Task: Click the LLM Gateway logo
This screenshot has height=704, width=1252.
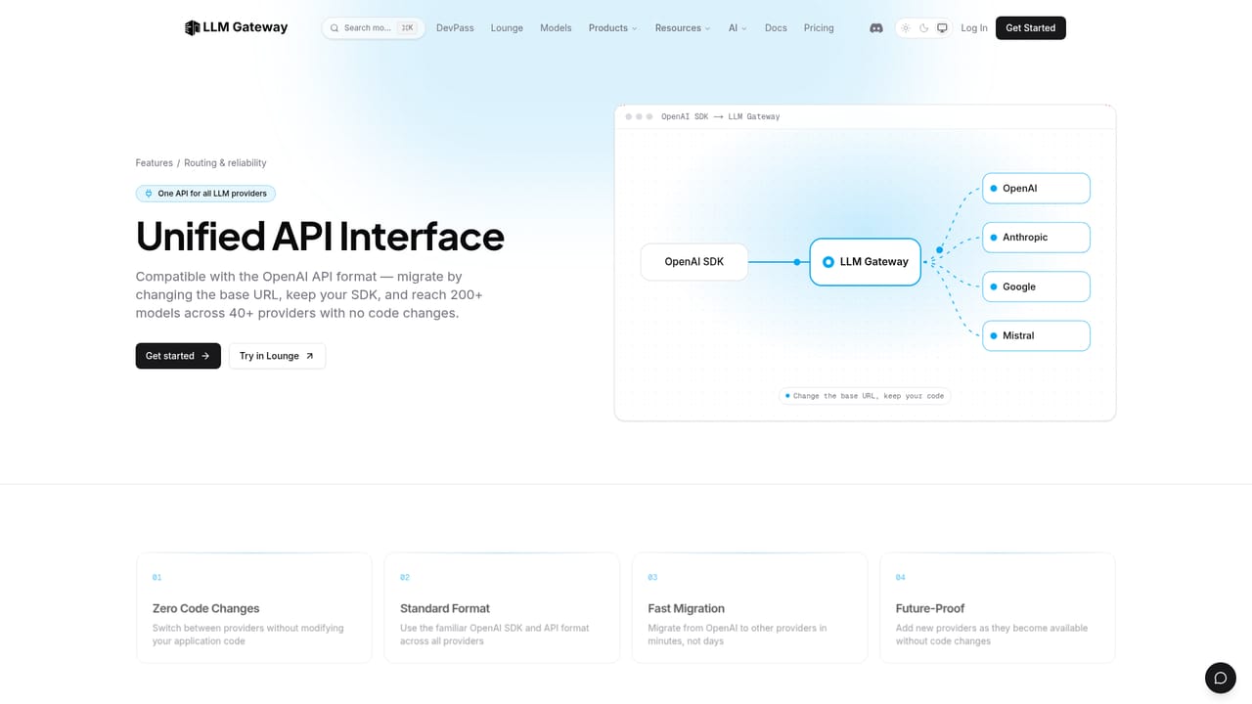Action: (237, 27)
